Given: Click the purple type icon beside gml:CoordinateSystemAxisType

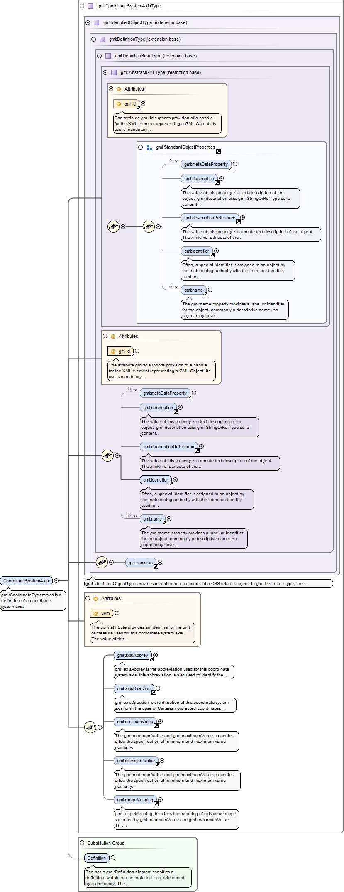Looking at the screenshot, I should tap(90, 6).
